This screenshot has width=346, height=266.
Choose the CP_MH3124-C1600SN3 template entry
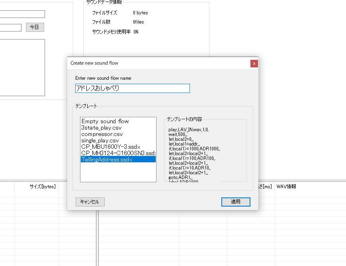tap(118, 153)
